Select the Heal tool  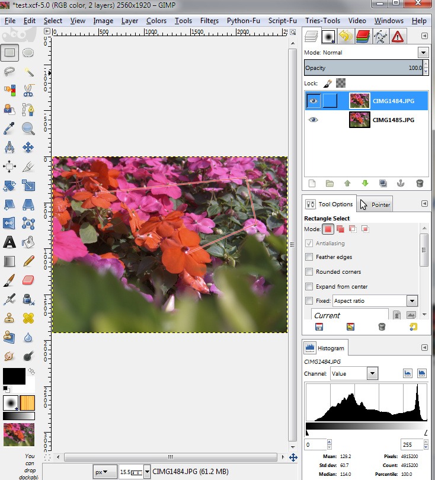click(x=28, y=318)
